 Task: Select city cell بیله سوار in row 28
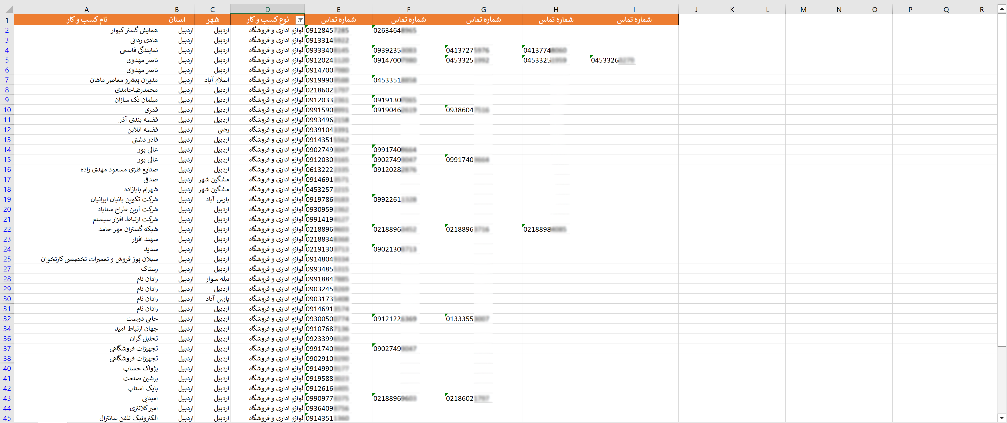point(212,279)
